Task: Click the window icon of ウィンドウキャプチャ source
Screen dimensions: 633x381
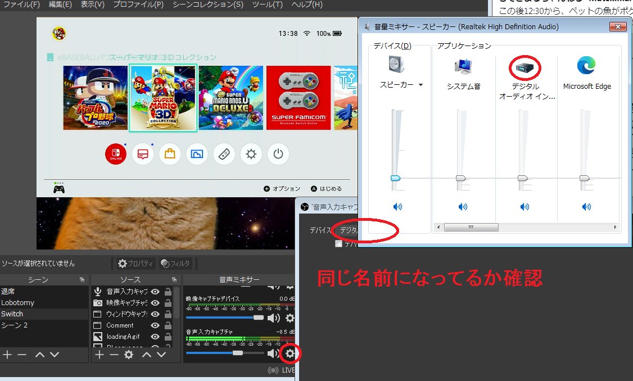Action: pyautogui.click(x=97, y=314)
